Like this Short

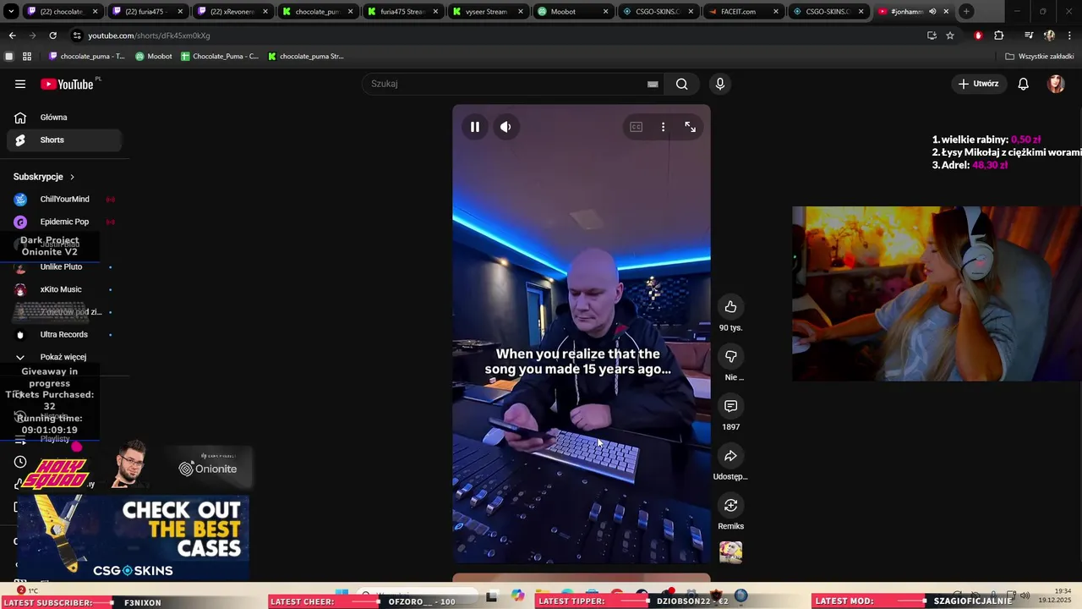730,307
